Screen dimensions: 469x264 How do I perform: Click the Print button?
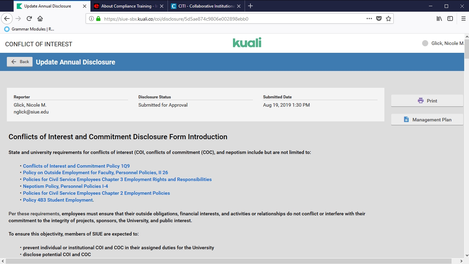pos(427,101)
